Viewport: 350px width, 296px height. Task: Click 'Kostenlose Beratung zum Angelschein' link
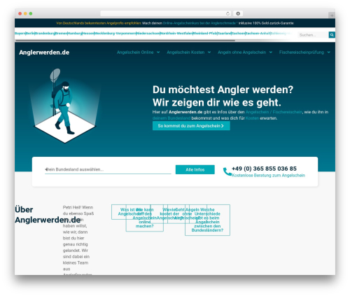pos(268,176)
